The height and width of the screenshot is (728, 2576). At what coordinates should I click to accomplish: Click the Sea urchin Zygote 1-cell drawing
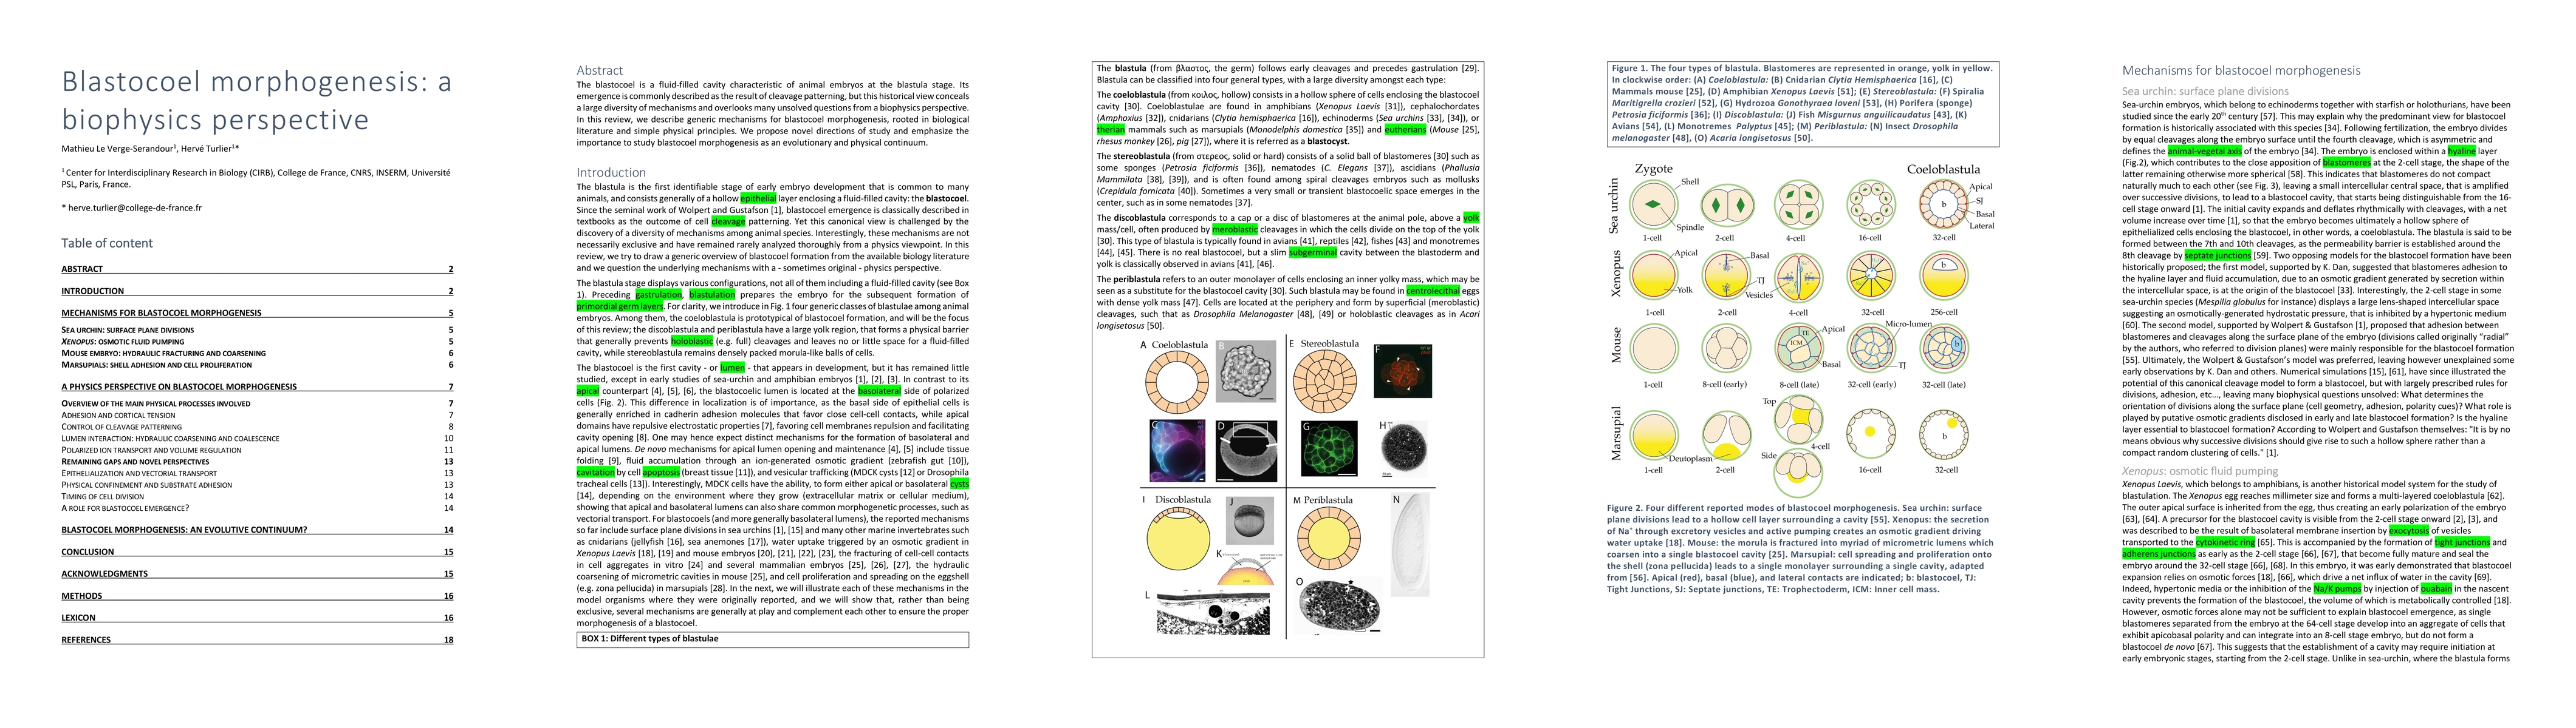tap(1653, 206)
